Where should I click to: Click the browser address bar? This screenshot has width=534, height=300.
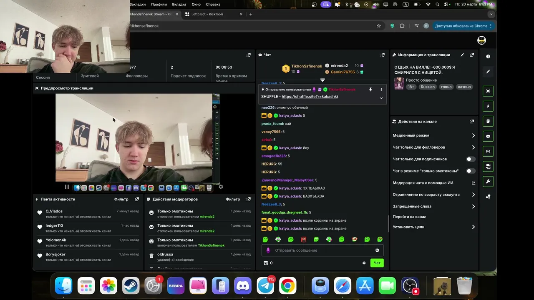(x=250, y=26)
